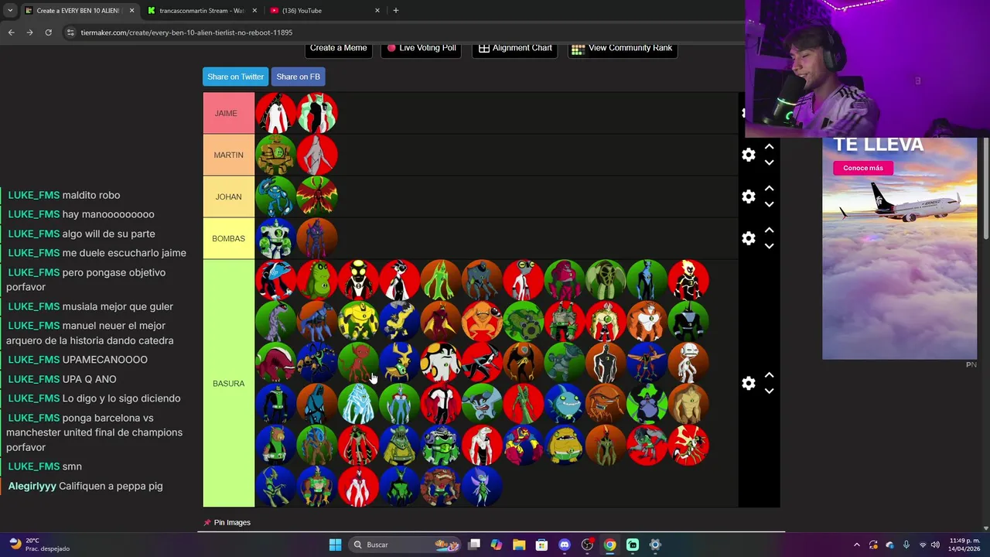Move MARTIN tier down with arrow
Screen dimensions: 990x557
769,162
